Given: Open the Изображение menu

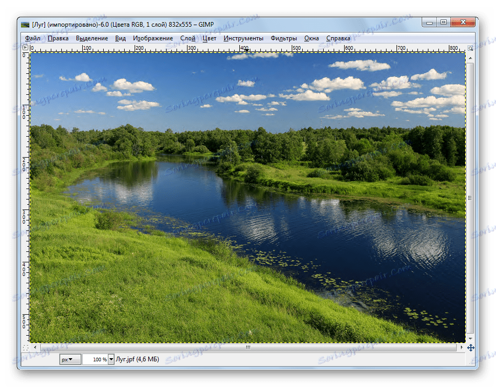Looking at the screenshot, I should (x=153, y=38).
